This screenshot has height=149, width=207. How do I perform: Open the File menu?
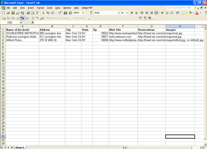tap(8, 8)
